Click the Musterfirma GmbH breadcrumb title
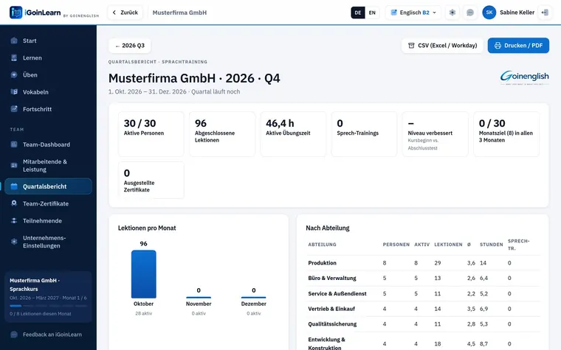This screenshot has height=350, width=561. coord(179,13)
